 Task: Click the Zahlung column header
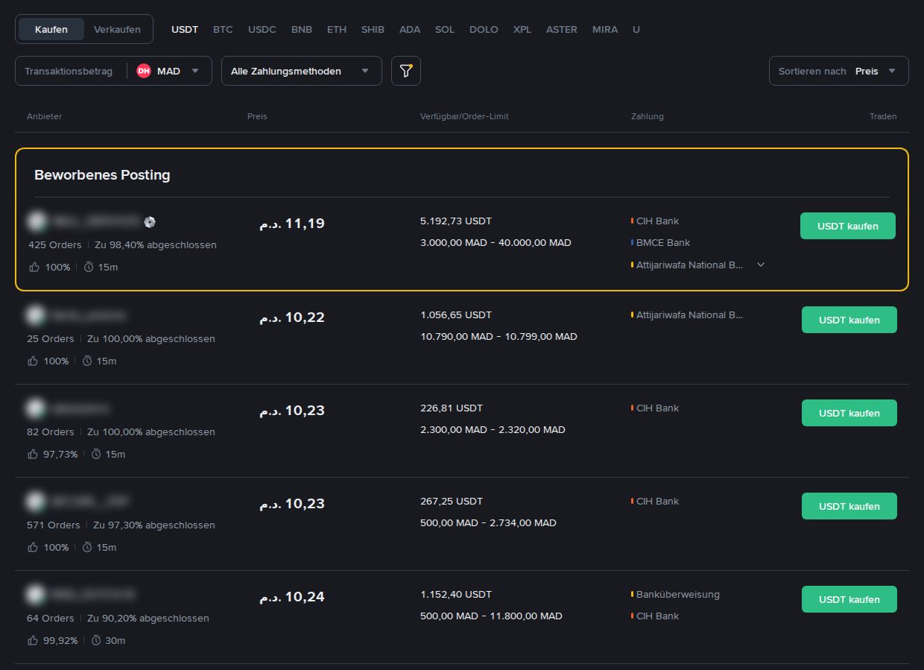coord(648,117)
